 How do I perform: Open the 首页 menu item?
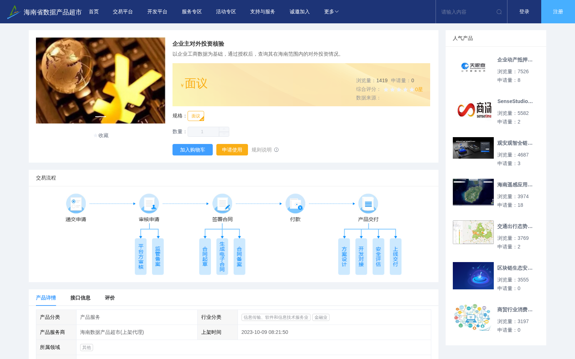pyautogui.click(x=94, y=12)
